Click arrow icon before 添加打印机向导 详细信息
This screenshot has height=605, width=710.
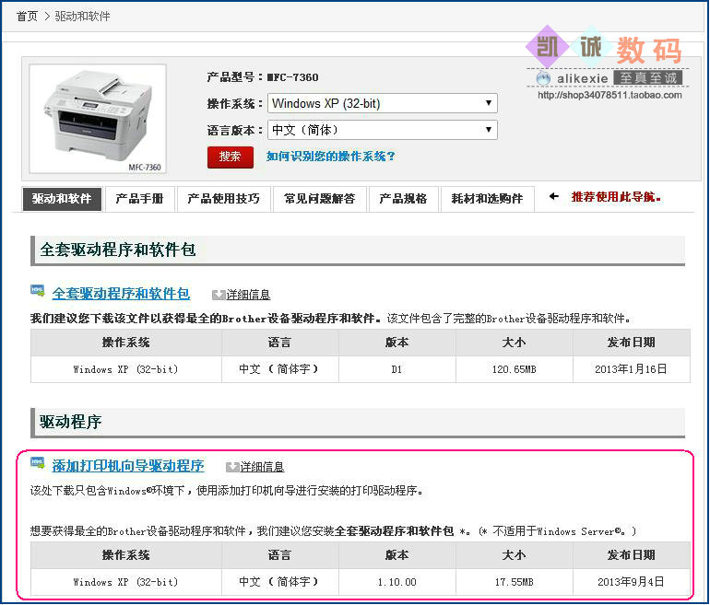pyautogui.click(x=232, y=467)
